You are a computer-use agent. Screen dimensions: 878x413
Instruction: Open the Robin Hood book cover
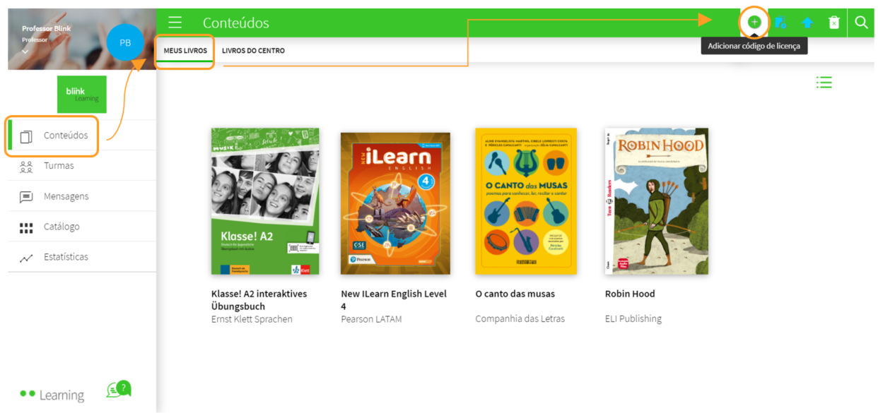click(x=657, y=201)
